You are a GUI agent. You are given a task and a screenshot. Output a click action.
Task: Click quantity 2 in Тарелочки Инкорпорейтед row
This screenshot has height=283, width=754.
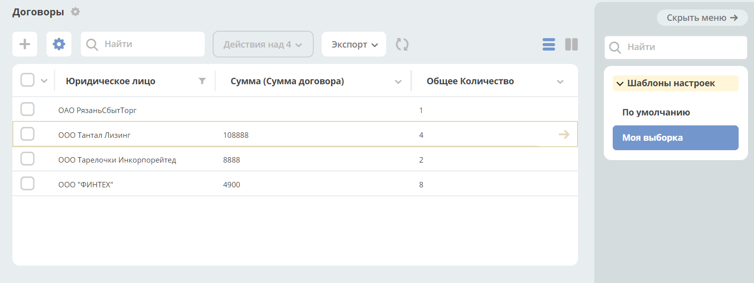click(421, 160)
